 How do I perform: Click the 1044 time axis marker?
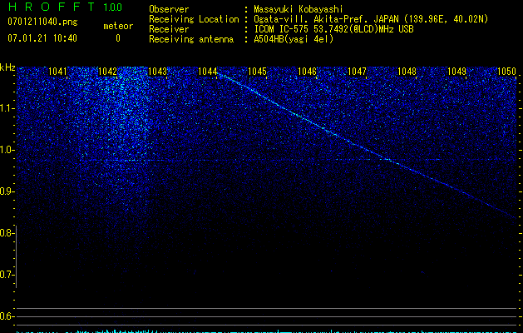pyautogui.click(x=208, y=71)
